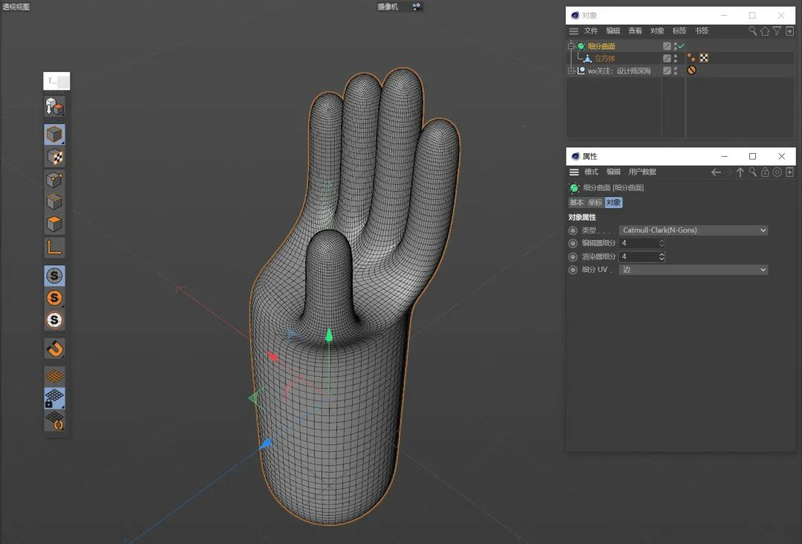
Task: Switch to the 坐标 tab
Action: tap(595, 202)
